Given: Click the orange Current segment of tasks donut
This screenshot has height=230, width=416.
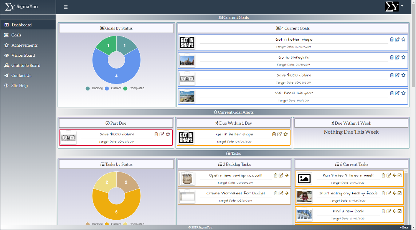Looking at the screenshot, I should click(x=116, y=212).
